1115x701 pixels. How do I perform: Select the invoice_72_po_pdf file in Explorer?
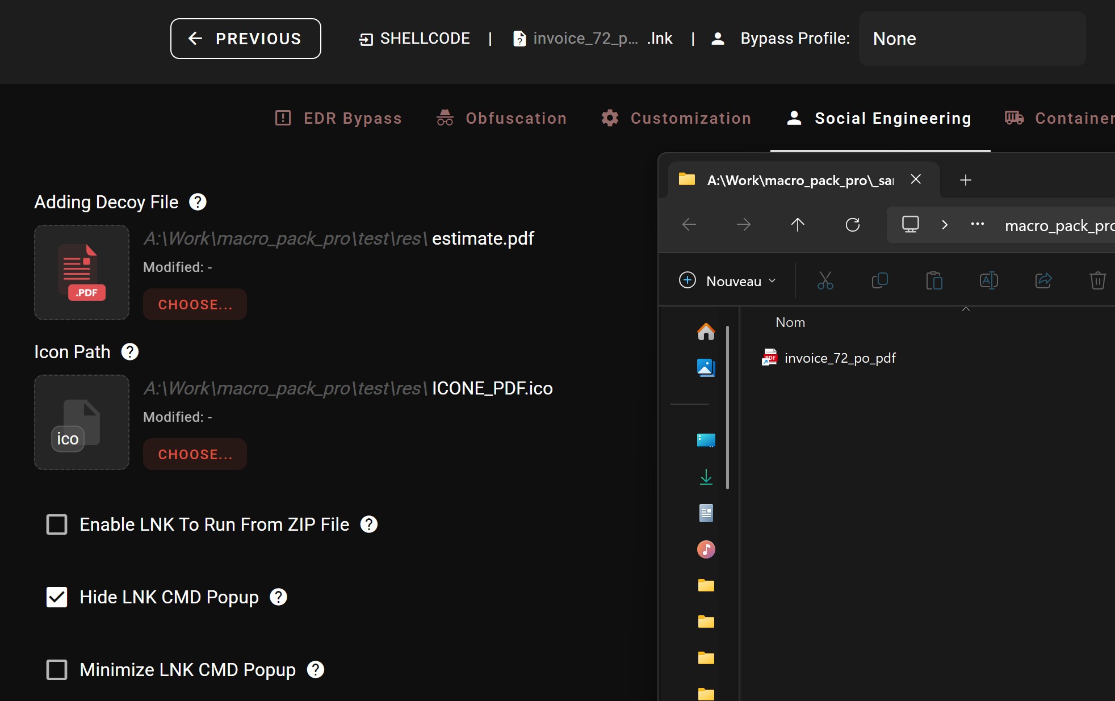[840, 358]
